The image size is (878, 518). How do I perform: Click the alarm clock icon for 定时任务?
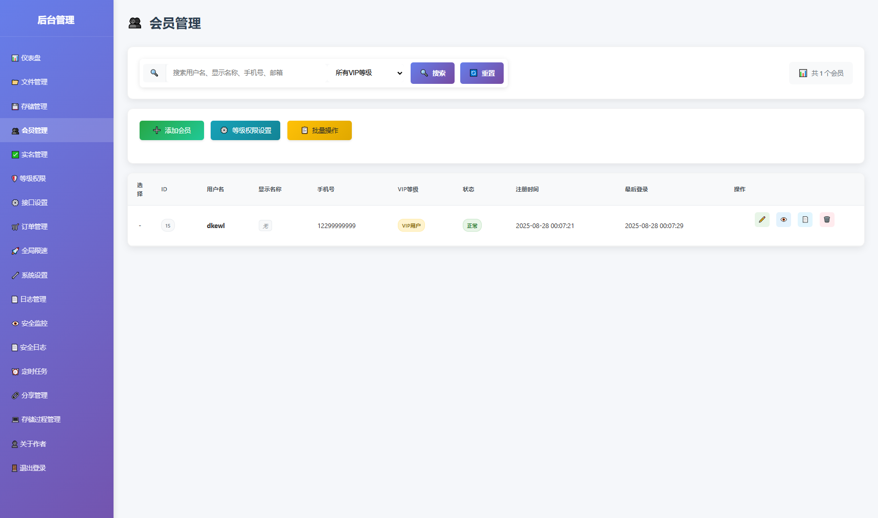point(15,371)
